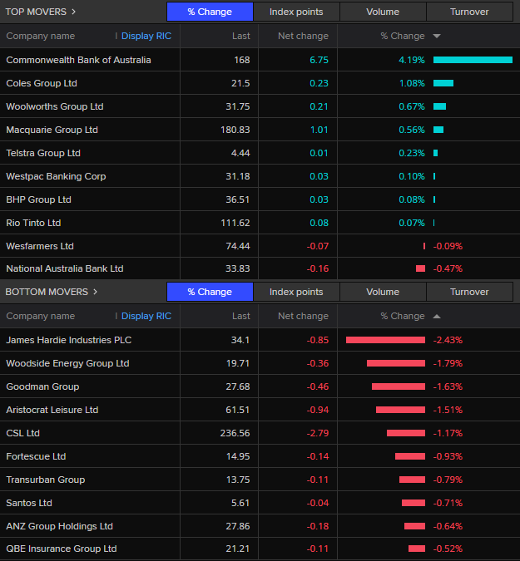
Task: Sort Top Movers by % Change arrow
Action: 437,36
